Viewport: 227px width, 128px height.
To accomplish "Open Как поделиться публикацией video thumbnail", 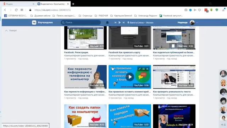I will [174, 38].
